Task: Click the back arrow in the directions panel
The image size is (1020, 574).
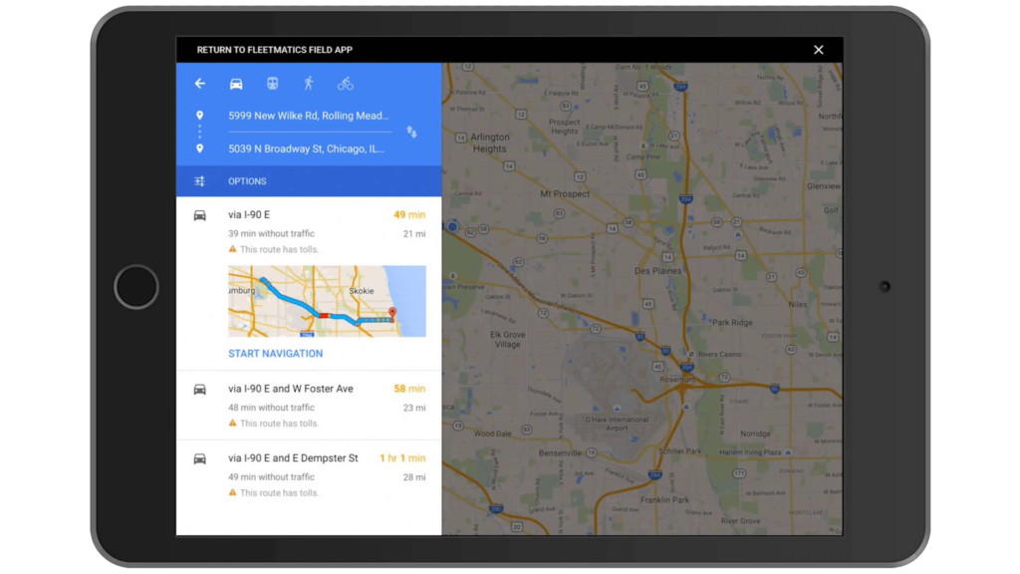Action: pyautogui.click(x=199, y=83)
